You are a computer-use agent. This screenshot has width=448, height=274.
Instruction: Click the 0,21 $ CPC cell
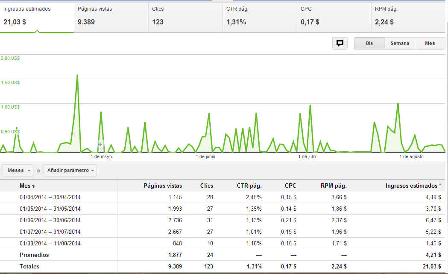point(289,221)
